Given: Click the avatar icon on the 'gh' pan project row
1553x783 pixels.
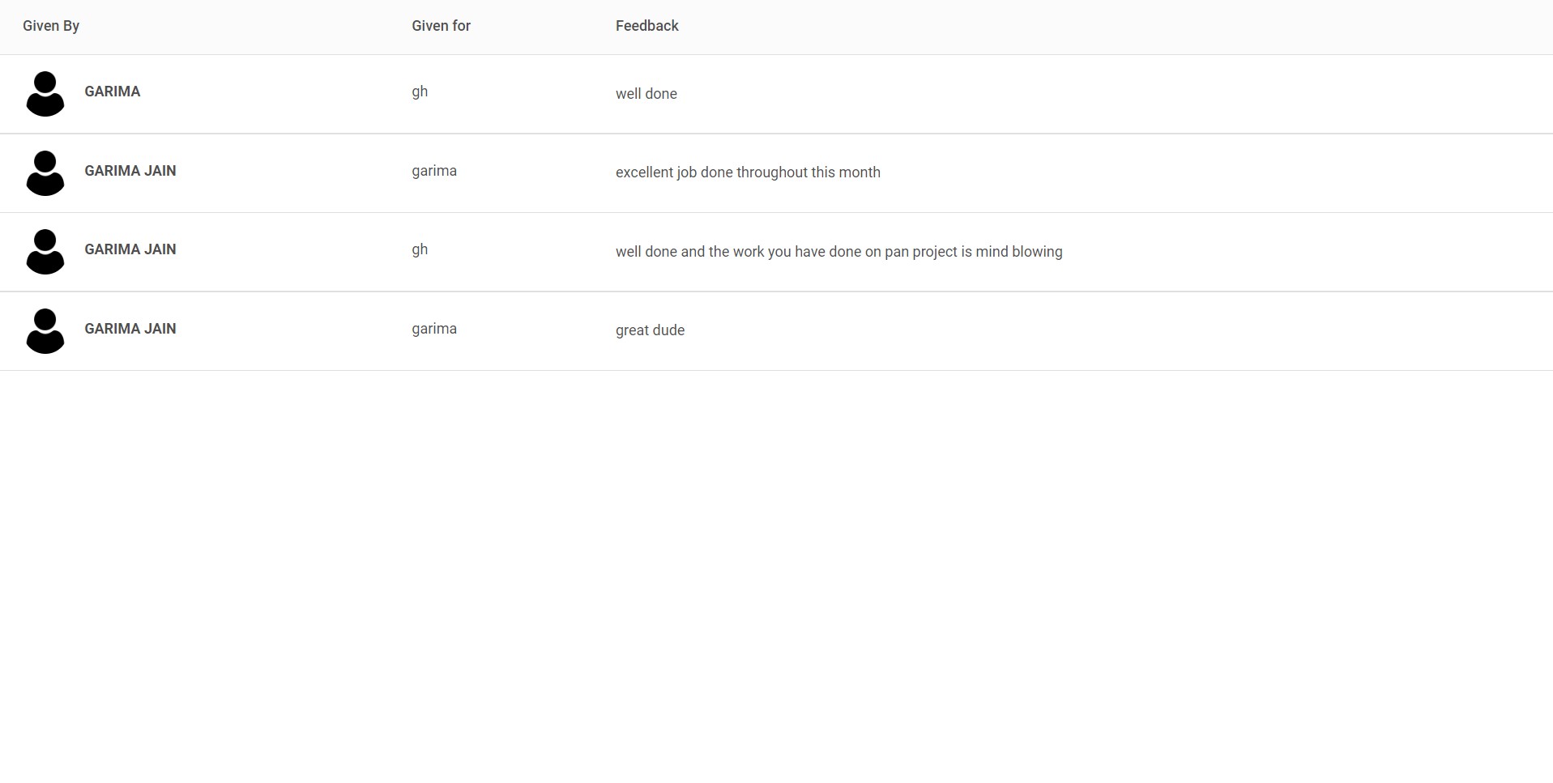Looking at the screenshot, I should click(45, 251).
